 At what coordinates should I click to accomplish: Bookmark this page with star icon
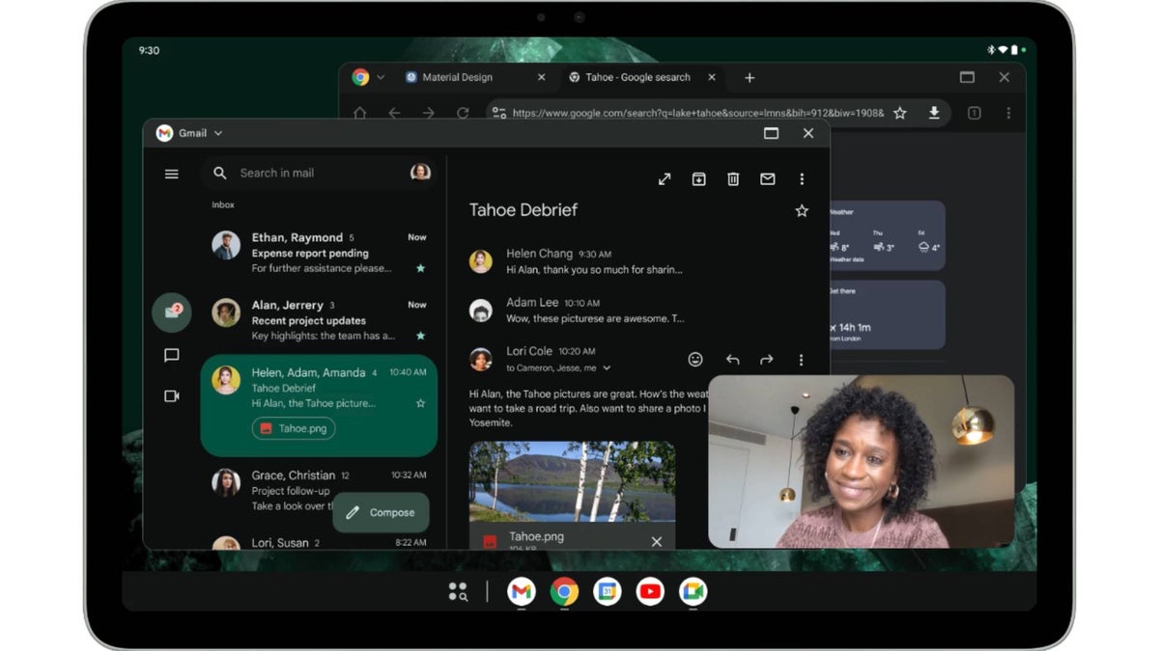click(x=900, y=113)
